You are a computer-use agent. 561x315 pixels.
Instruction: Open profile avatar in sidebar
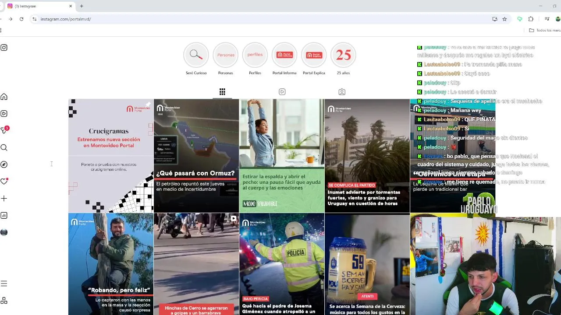[x=4, y=232]
